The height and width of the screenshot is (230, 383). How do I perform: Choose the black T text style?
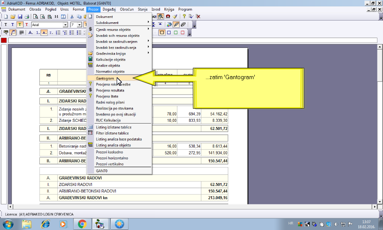pyautogui.click(x=6, y=25)
